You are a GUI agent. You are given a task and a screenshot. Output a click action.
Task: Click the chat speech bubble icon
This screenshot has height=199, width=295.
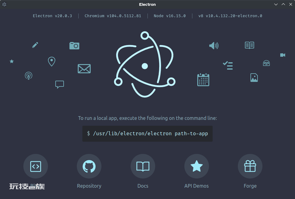60,85
